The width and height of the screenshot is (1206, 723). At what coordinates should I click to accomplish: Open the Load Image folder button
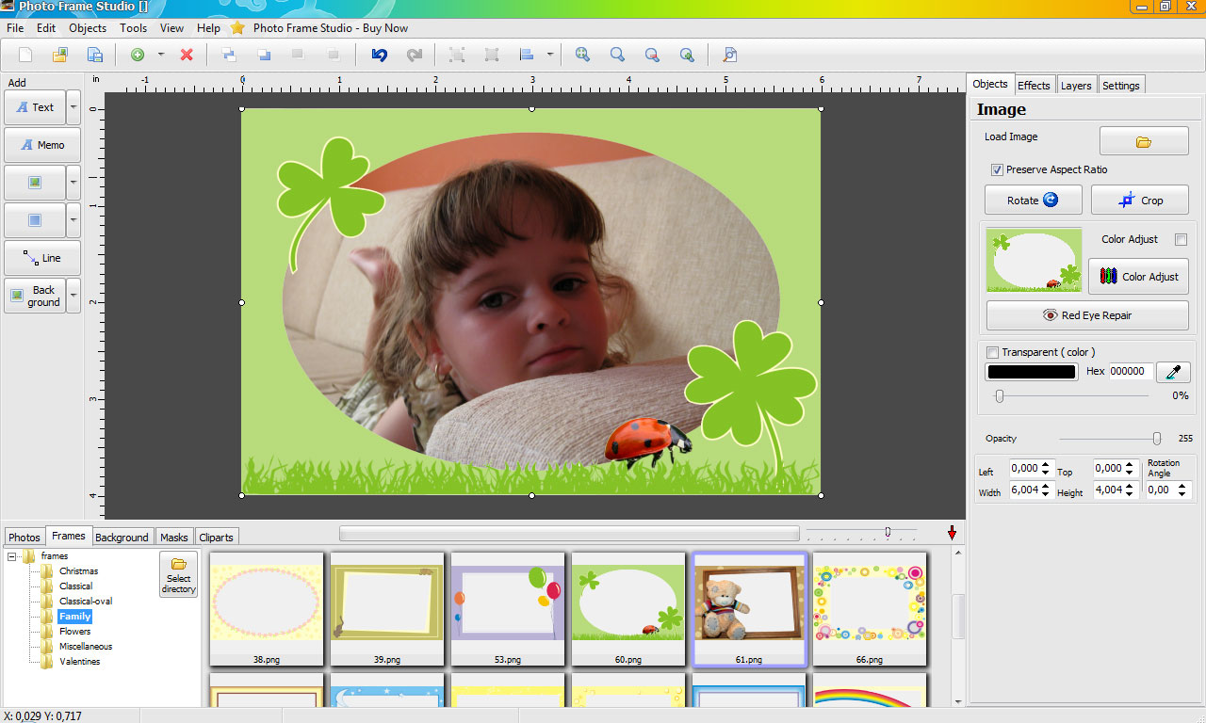[1143, 141]
